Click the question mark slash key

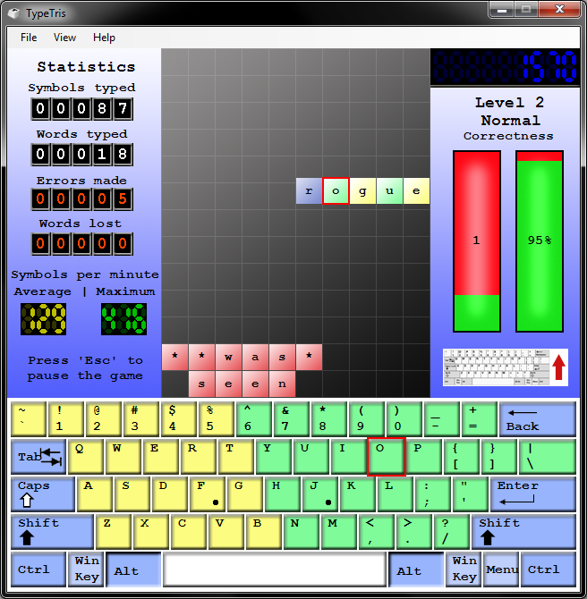452,532
